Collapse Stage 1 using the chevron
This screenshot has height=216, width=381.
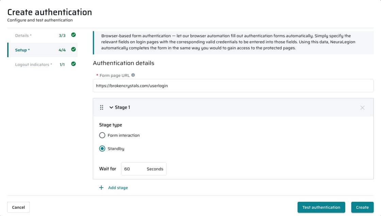[x=111, y=107]
